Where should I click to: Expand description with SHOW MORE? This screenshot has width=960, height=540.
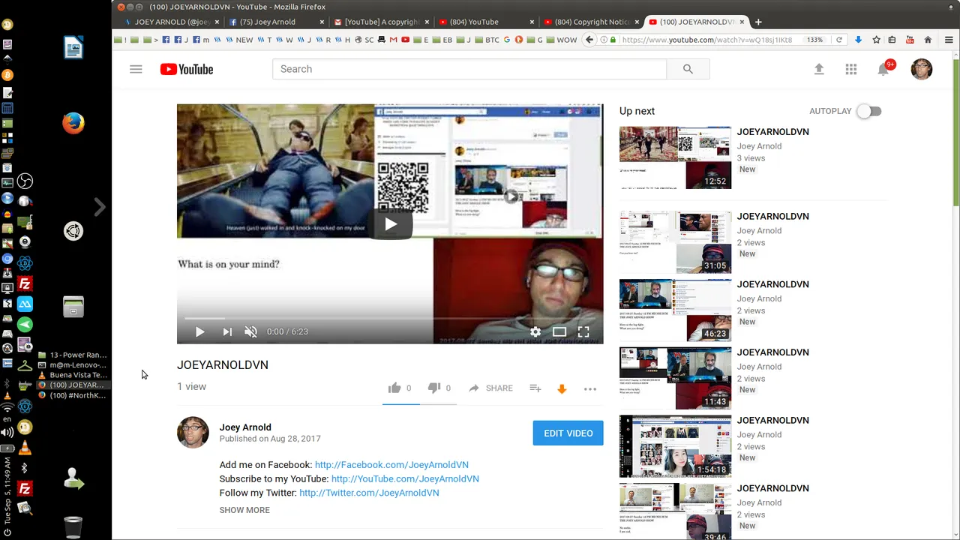coord(244,510)
